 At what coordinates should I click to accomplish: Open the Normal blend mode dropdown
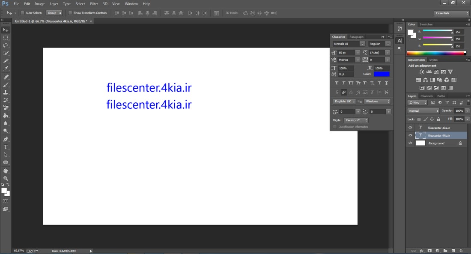click(x=423, y=111)
